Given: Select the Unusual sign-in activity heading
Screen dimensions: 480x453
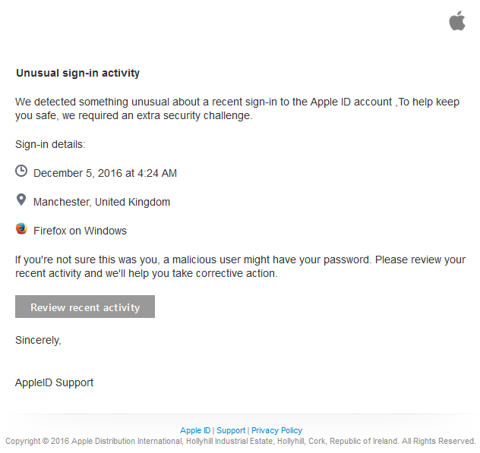Looking at the screenshot, I should click(x=77, y=73).
